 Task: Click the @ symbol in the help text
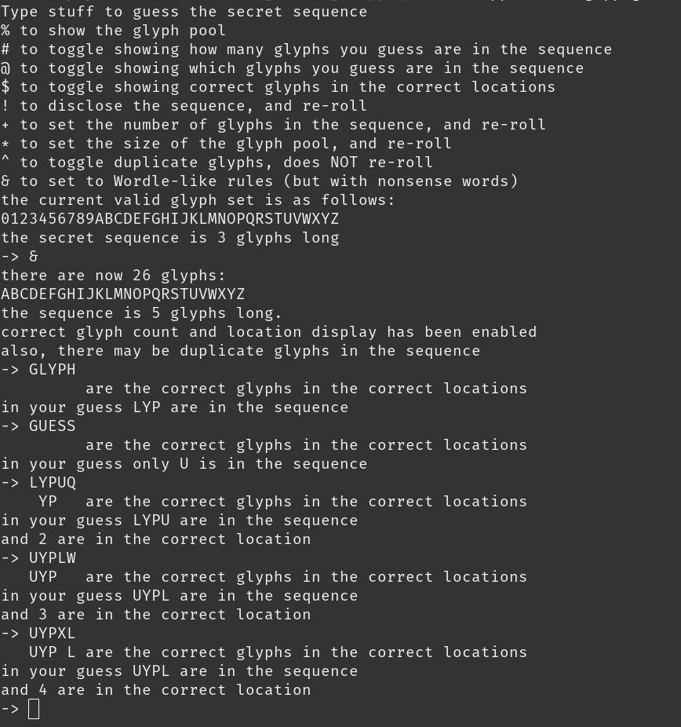[5, 68]
